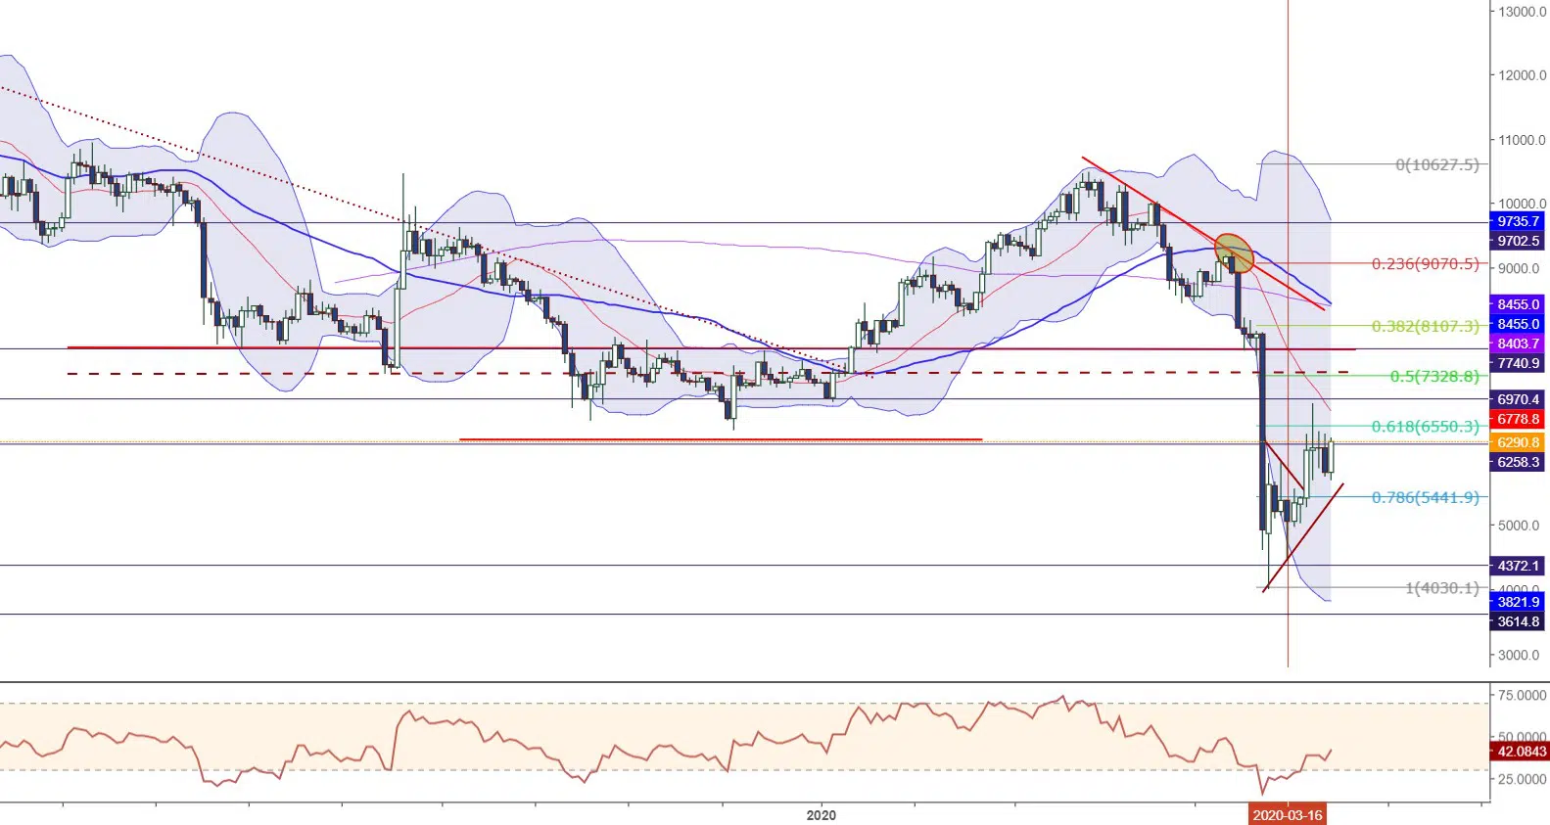Select the orange 6290.8 price tag
Screen dimensions: 1550x825
pyautogui.click(x=1518, y=442)
